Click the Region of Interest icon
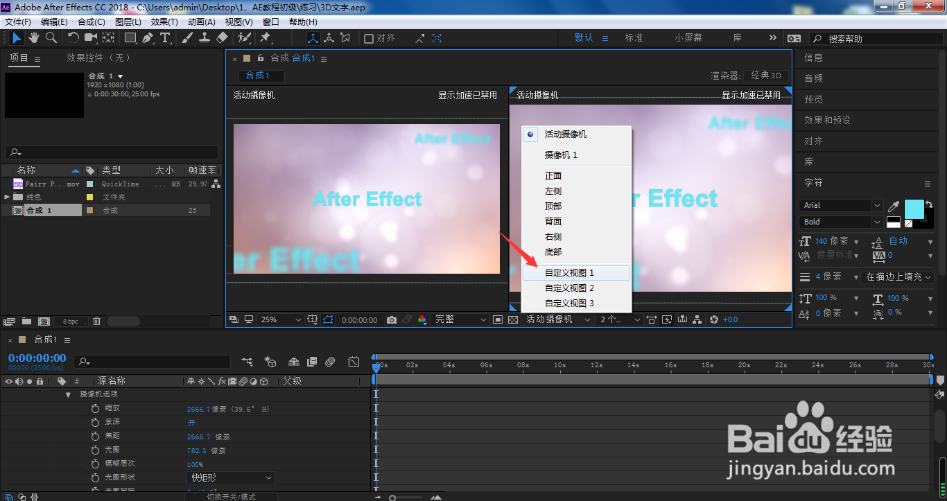Image resolution: width=947 pixels, height=501 pixels. coord(498,319)
